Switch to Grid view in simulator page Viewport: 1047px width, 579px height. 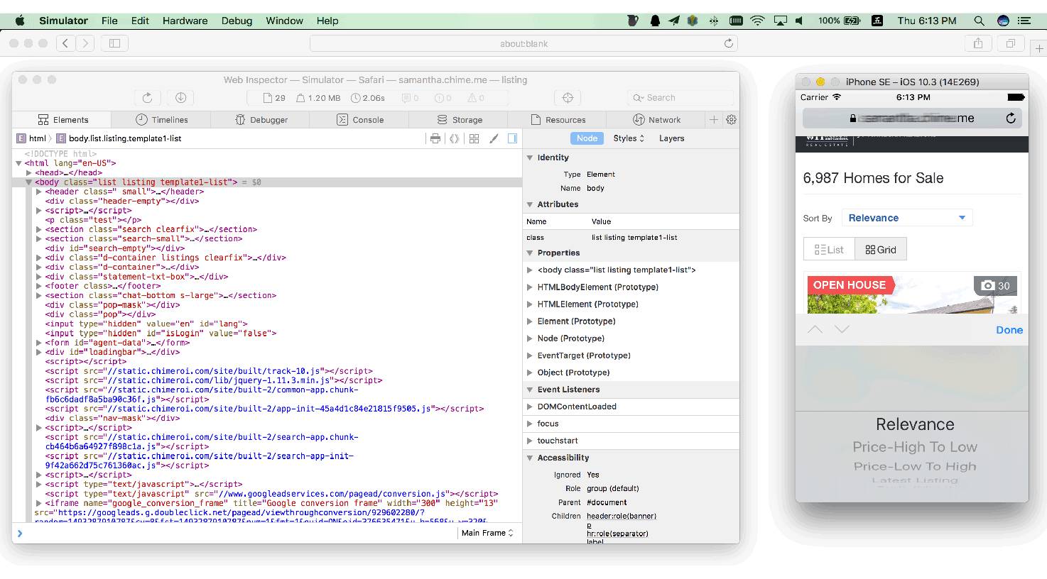[x=881, y=250]
